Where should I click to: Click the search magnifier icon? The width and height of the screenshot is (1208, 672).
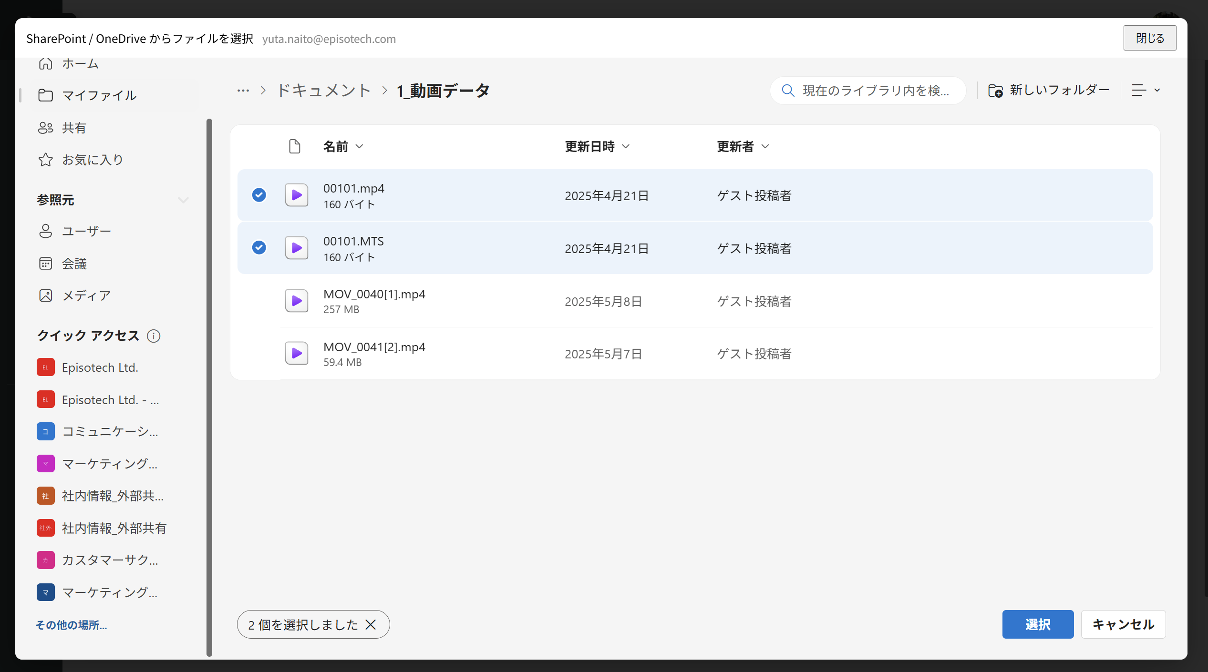point(788,91)
